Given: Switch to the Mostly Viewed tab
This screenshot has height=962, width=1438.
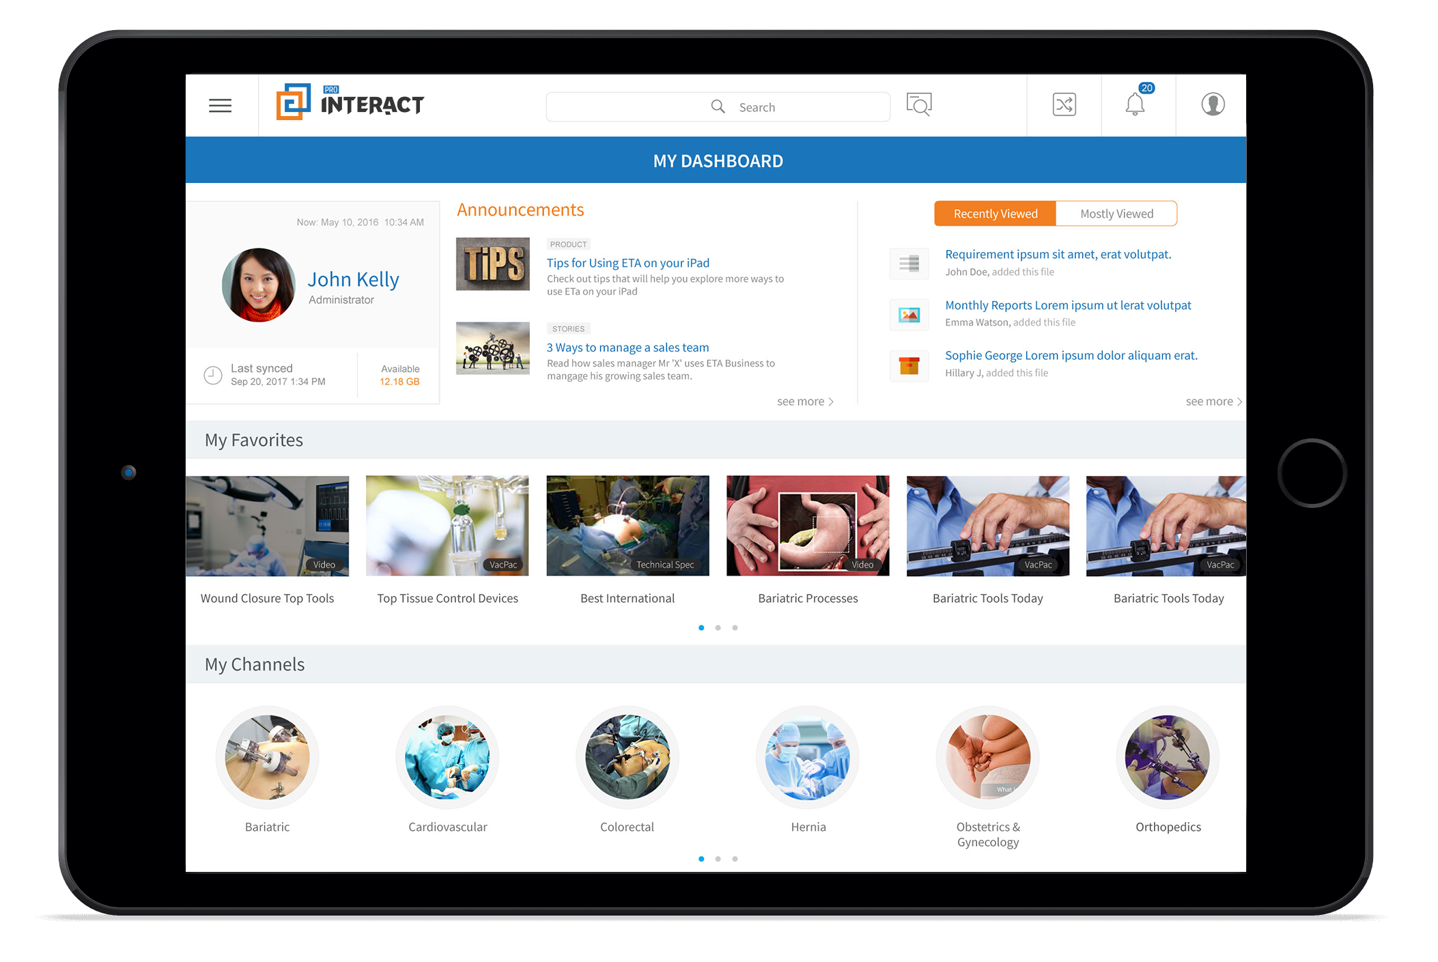Looking at the screenshot, I should 1117,214.
